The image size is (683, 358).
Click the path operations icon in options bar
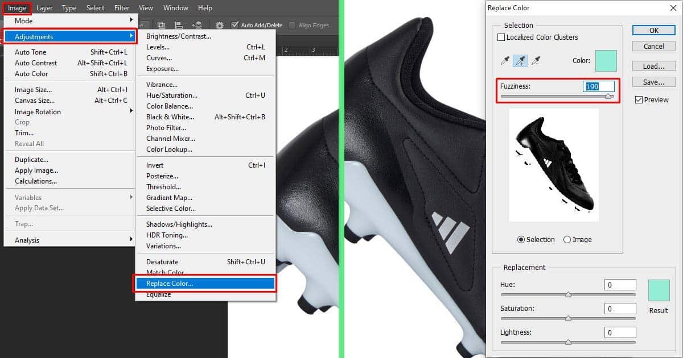tap(161, 25)
